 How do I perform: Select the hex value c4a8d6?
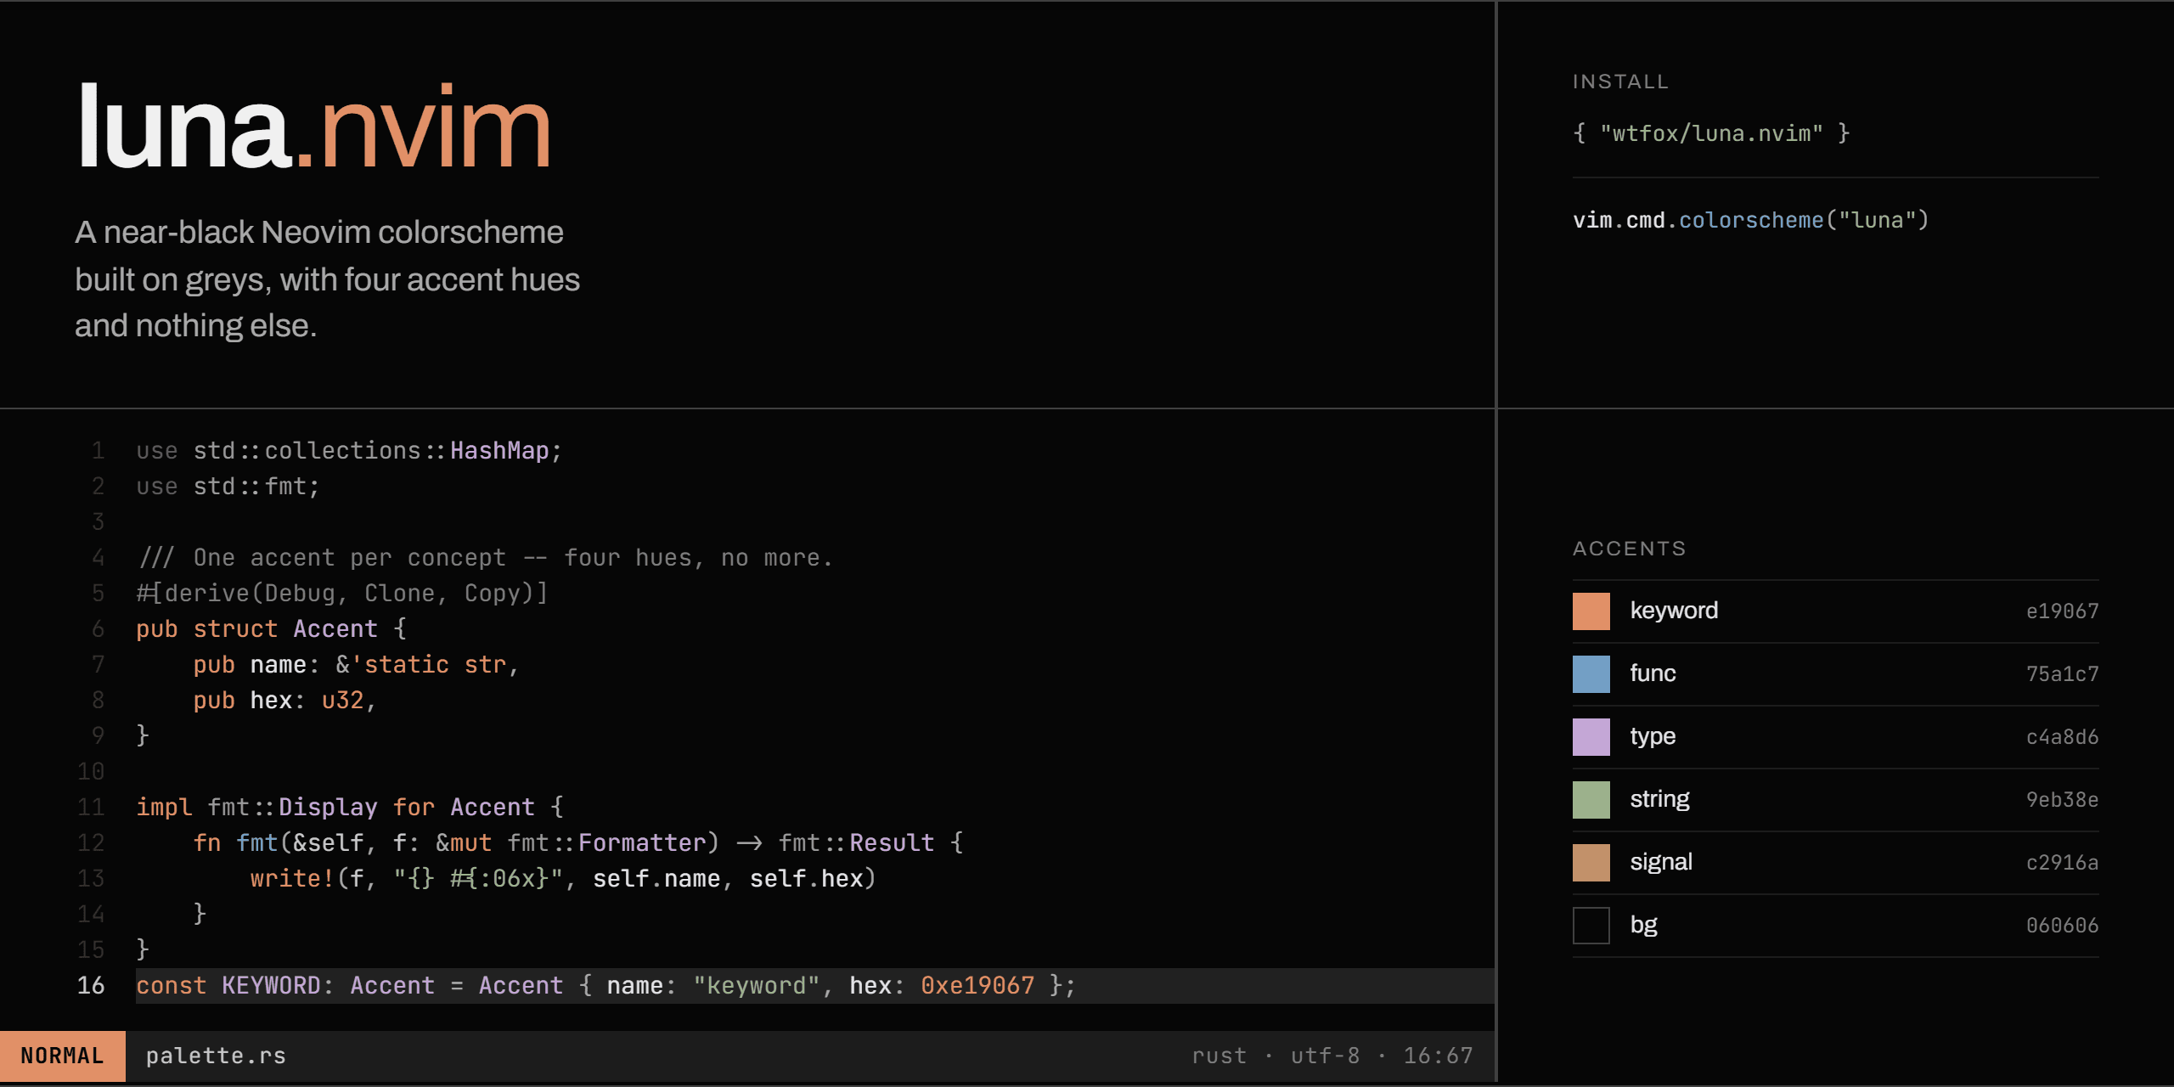coord(2062,737)
